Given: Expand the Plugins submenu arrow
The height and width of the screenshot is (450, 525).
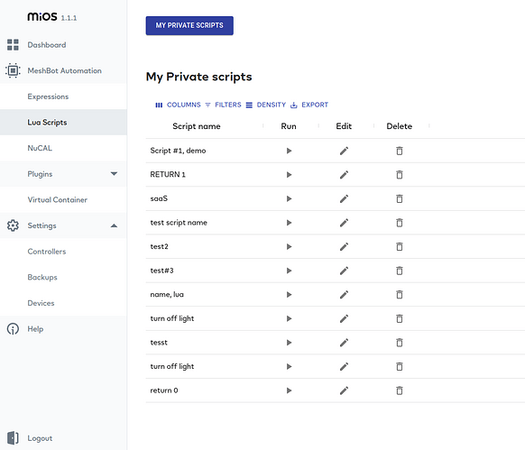Looking at the screenshot, I should pos(114,174).
